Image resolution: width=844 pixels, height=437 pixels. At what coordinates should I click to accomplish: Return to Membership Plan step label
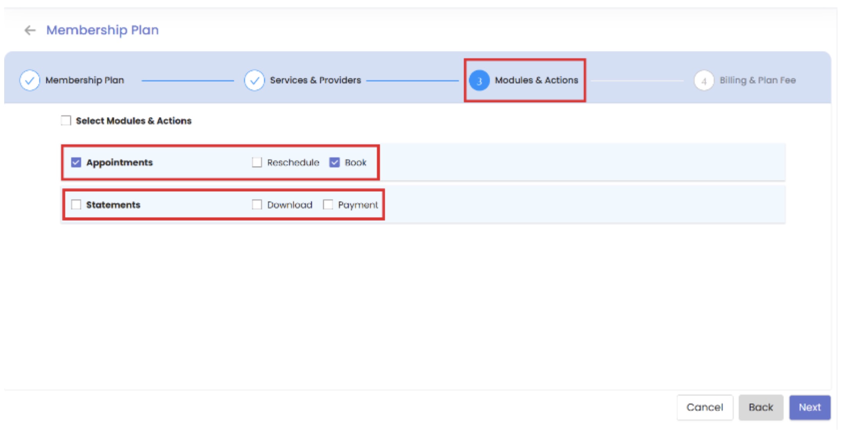click(x=85, y=80)
